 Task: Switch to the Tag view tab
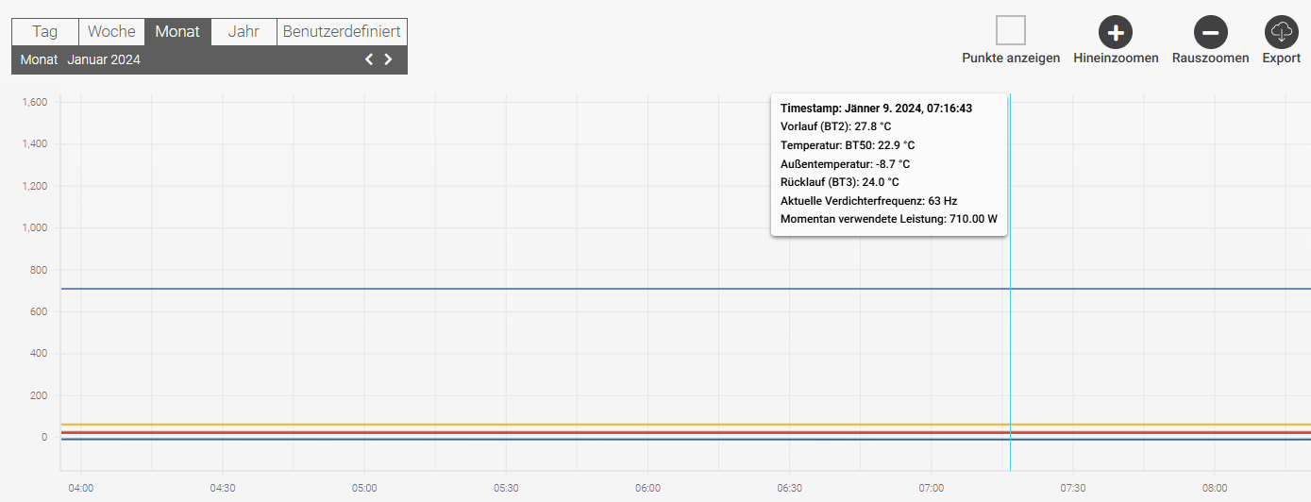(x=44, y=31)
